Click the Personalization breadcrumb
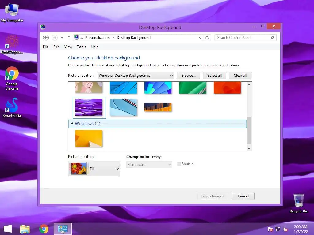Image resolution: width=314 pixels, height=235 pixels. [x=97, y=38]
